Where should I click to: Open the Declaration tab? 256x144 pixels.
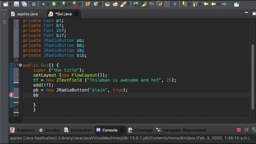tap(78, 130)
